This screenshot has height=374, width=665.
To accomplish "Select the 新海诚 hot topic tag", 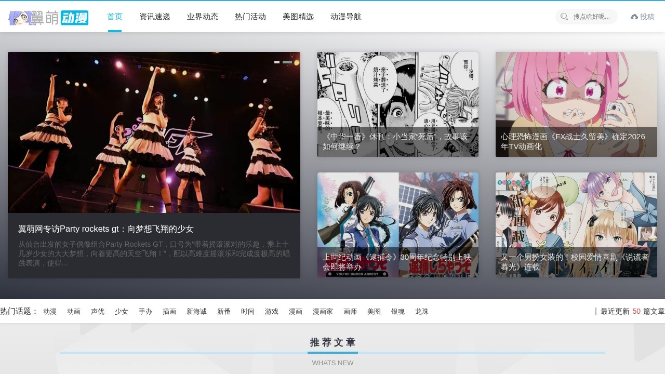I will click(x=196, y=312).
